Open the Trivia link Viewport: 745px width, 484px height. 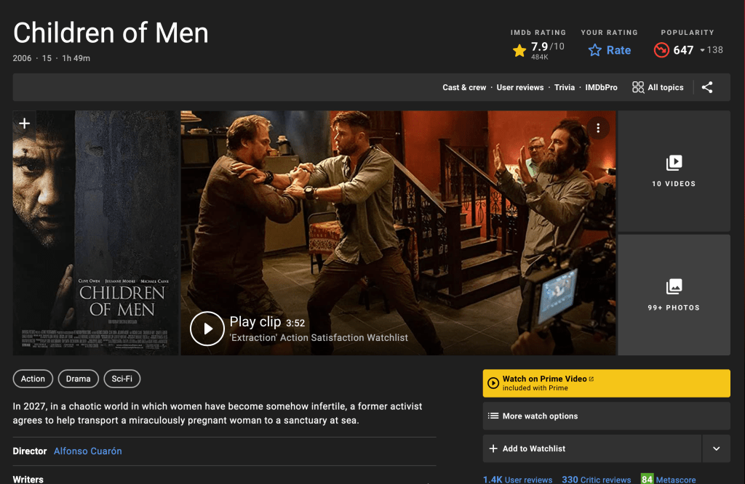[565, 87]
